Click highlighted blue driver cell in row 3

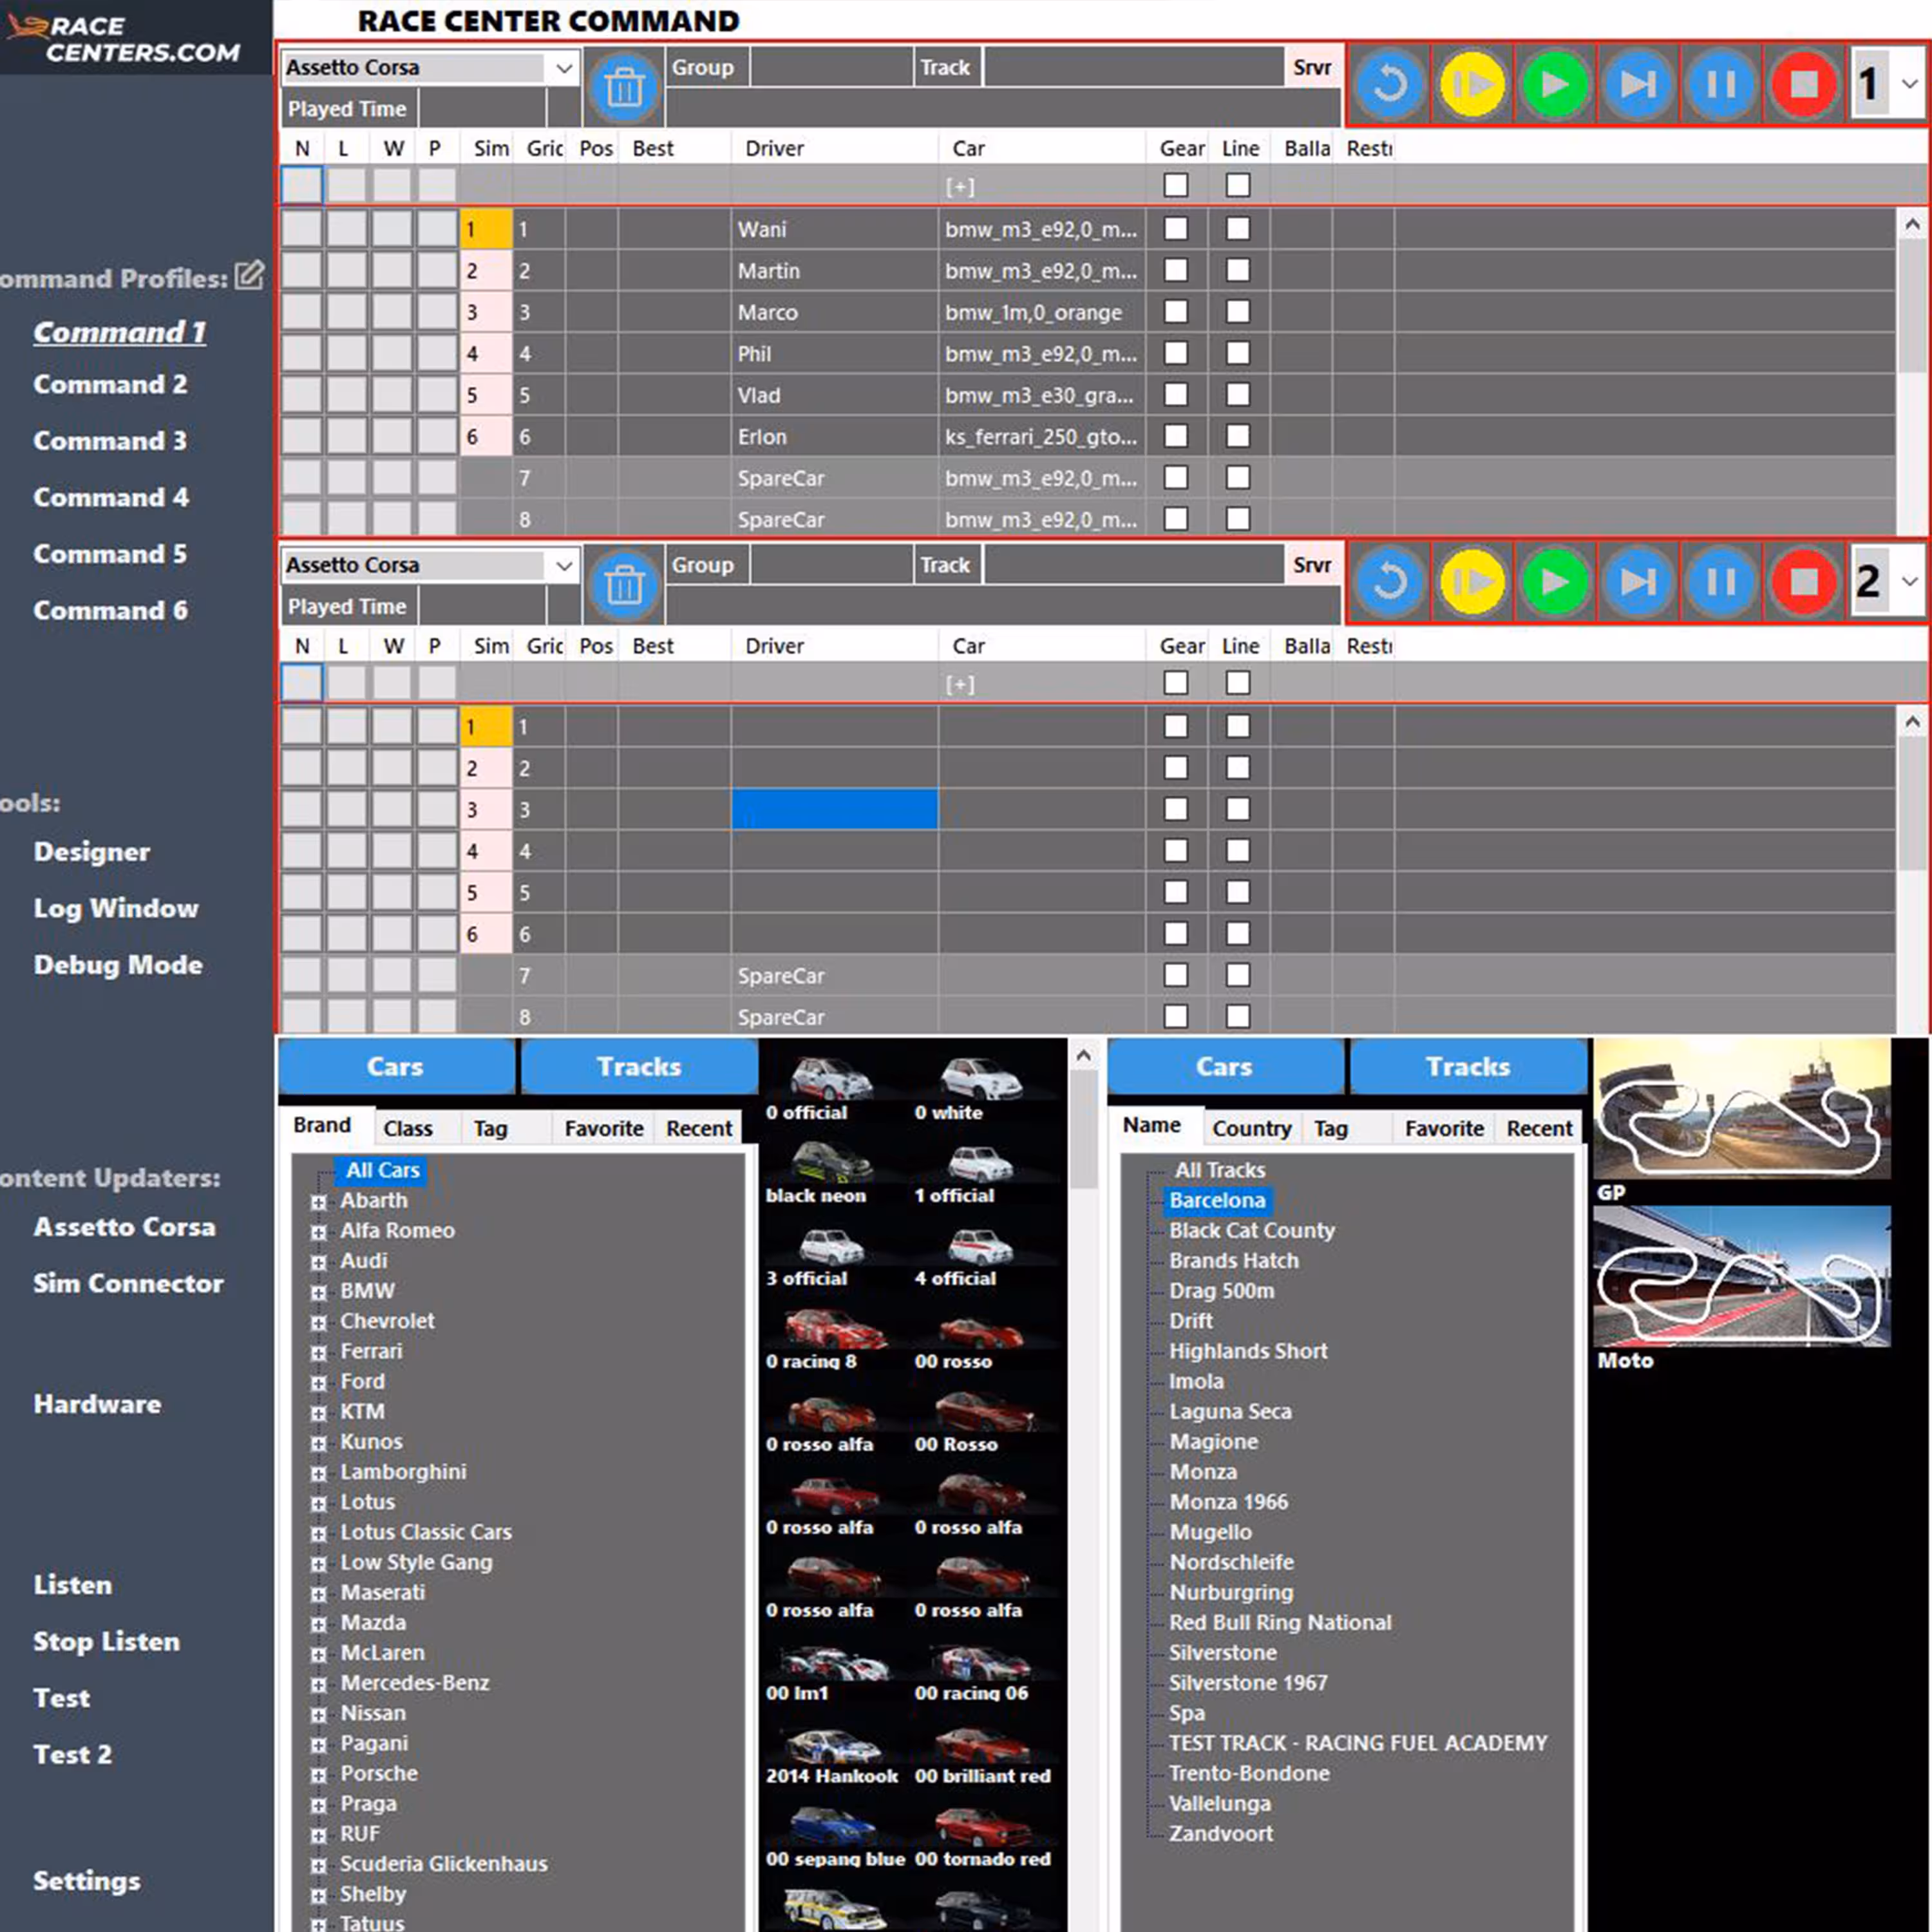click(835, 809)
